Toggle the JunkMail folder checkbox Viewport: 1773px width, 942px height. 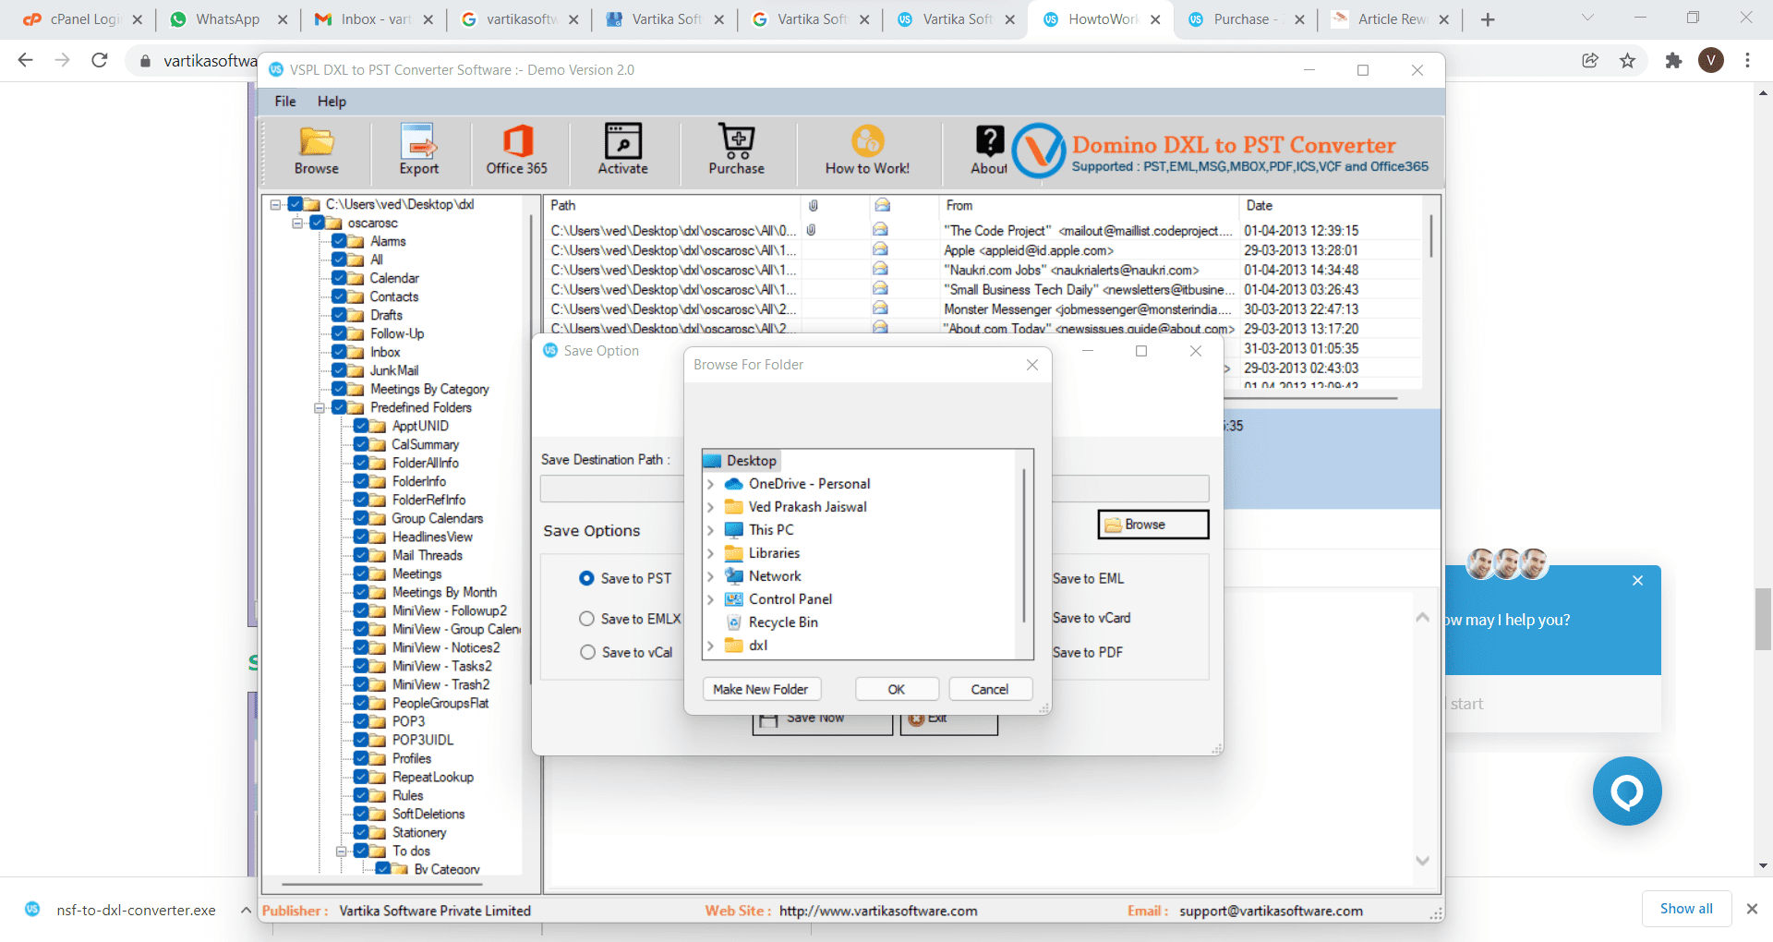pos(340,370)
